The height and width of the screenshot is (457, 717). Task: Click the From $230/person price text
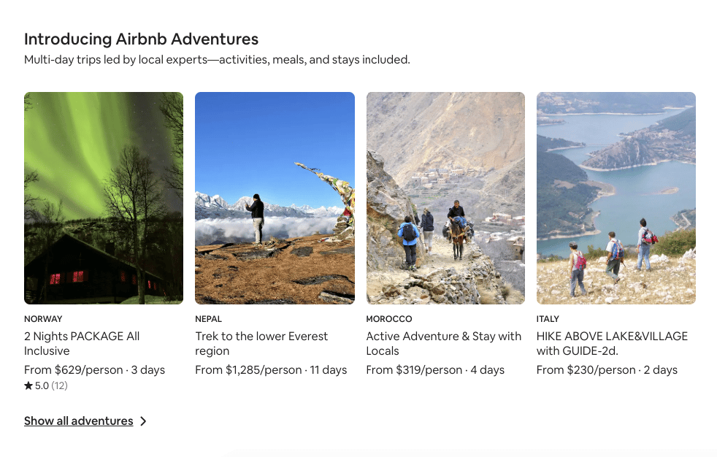tap(586, 370)
